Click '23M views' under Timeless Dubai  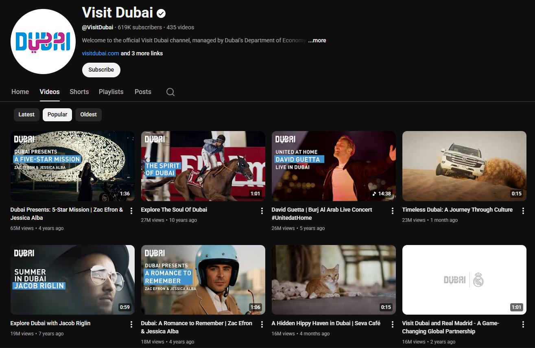[x=414, y=220]
